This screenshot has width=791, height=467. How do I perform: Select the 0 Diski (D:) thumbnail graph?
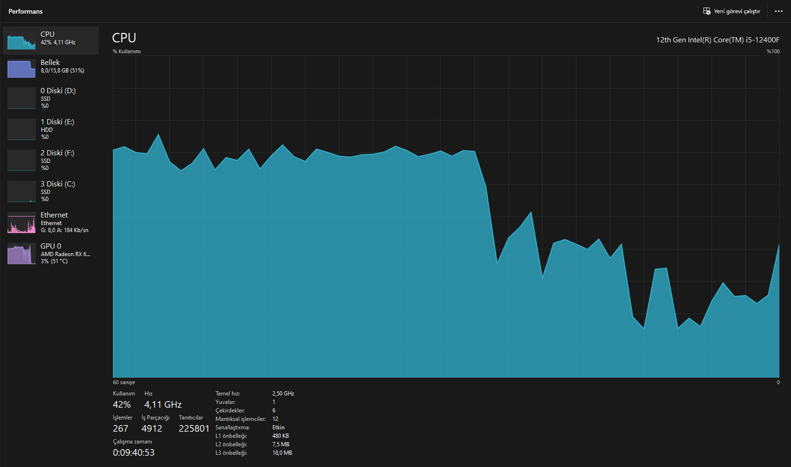point(22,98)
